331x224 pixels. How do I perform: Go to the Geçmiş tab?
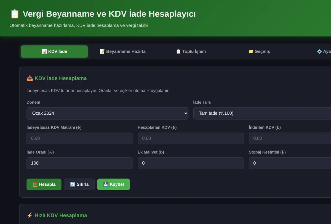point(259,51)
